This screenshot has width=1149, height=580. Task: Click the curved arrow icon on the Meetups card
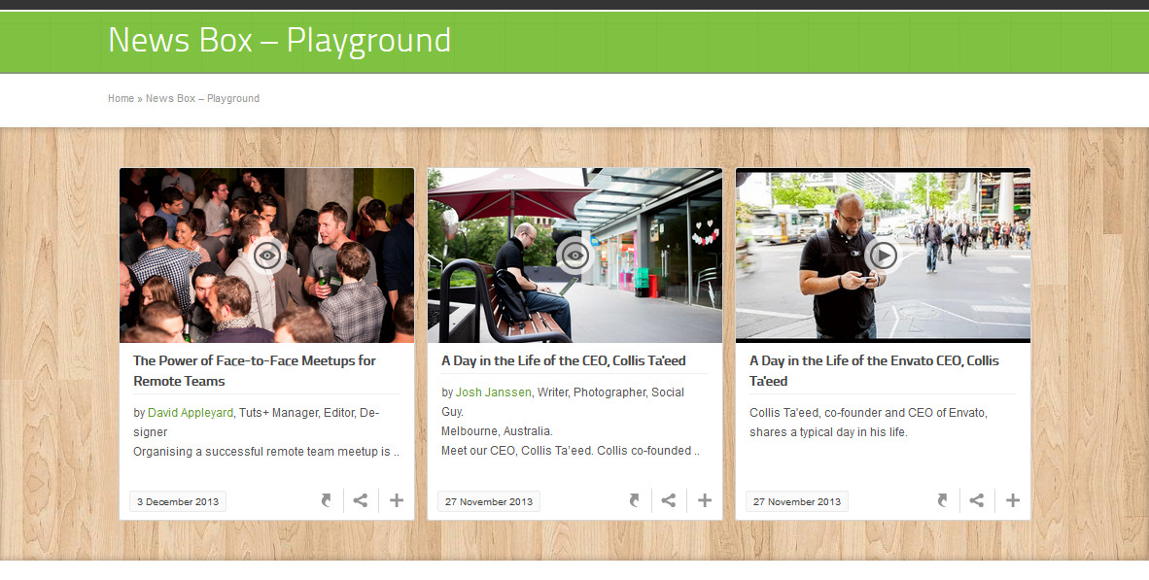[x=326, y=499]
